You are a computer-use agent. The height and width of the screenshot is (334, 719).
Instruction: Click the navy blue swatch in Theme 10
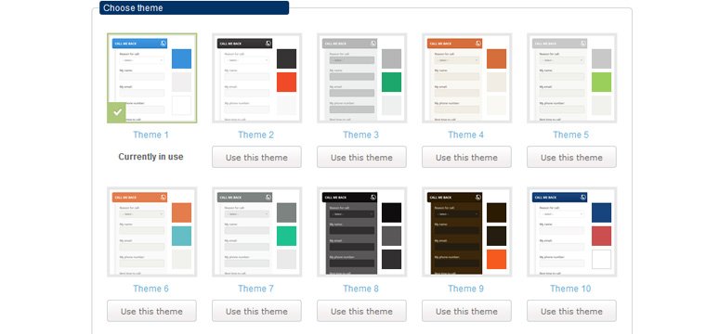tap(602, 212)
